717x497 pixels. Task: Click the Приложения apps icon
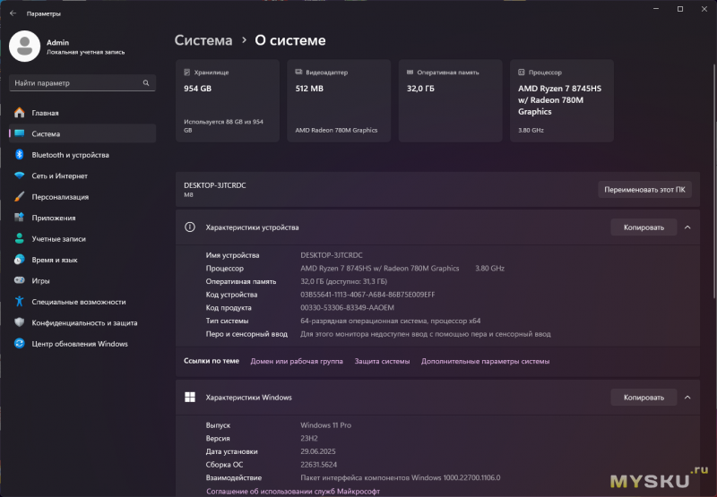pyautogui.click(x=19, y=218)
